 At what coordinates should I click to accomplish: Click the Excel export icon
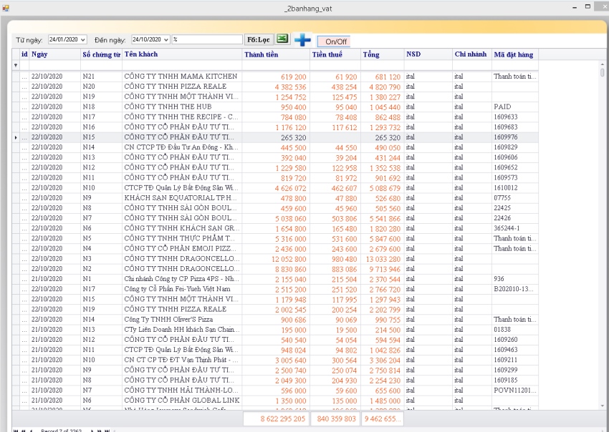click(x=282, y=39)
